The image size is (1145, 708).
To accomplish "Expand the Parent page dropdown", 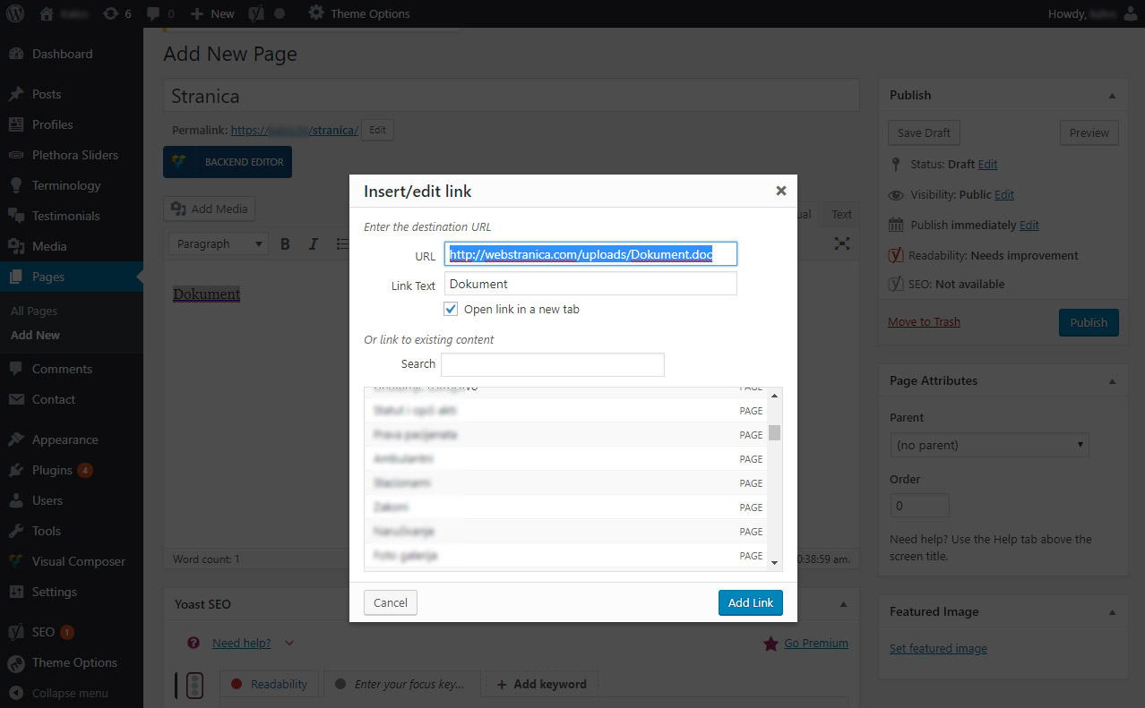I will (988, 445).
